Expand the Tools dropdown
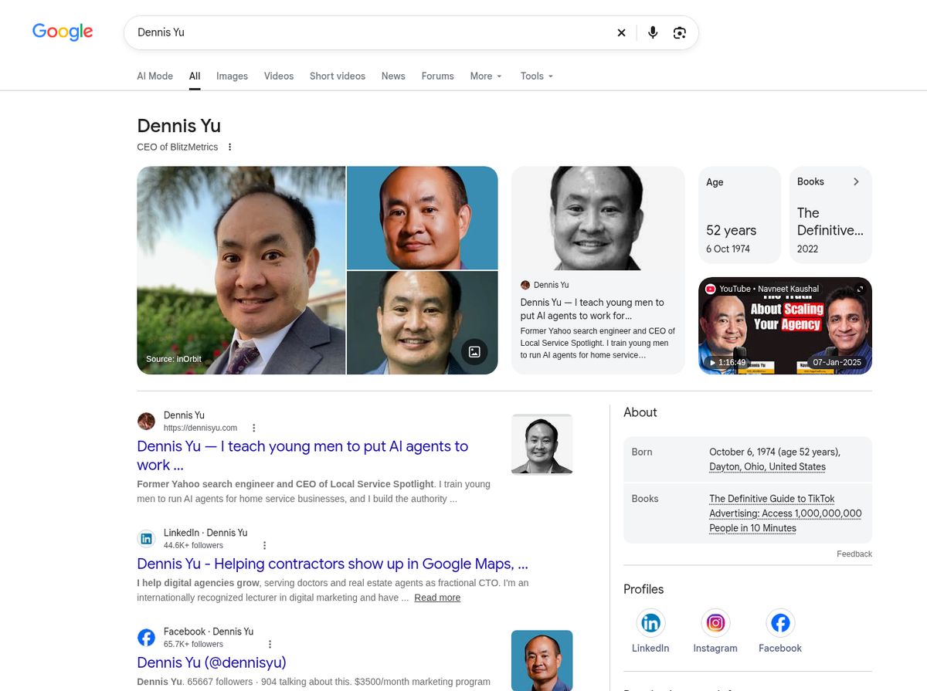The image size is (927, 691). pos(537,76)
